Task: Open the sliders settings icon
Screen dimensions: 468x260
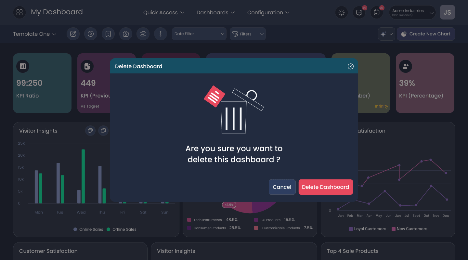Action: click(143, 34)
